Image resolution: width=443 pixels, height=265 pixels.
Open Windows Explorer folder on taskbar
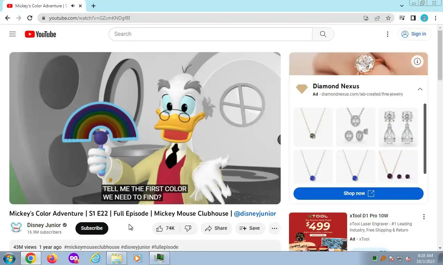coord(117,258)
